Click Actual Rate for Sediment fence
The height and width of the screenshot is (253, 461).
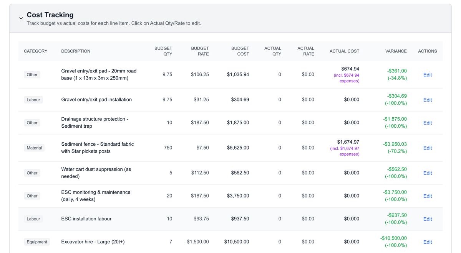pos(308,148)
